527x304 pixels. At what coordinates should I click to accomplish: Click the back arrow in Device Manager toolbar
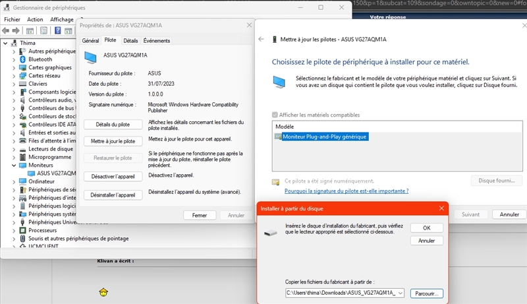[x=6, y=31]
